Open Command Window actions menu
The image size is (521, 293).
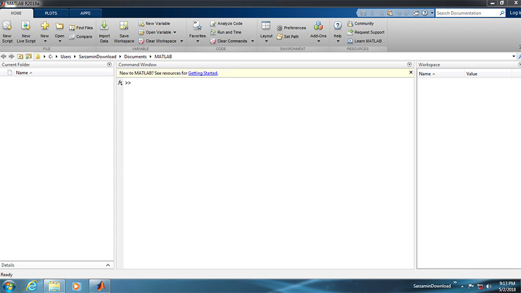coord(409,64)
